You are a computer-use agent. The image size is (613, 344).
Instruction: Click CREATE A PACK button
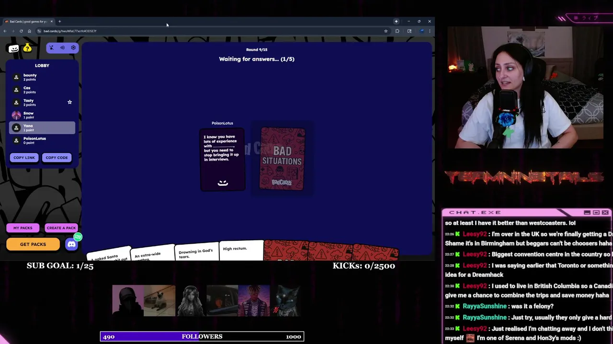[x=61, y=228]
